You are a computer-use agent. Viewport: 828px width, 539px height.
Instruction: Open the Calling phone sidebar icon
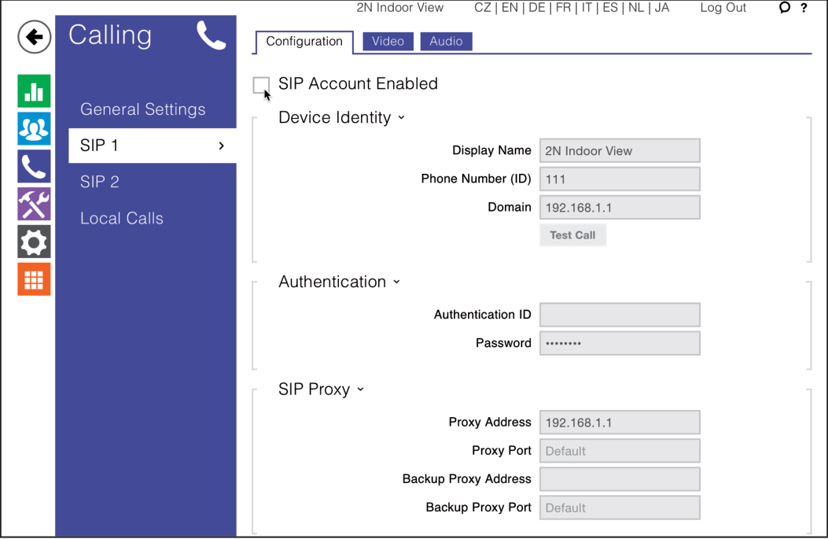click(34, 167)
